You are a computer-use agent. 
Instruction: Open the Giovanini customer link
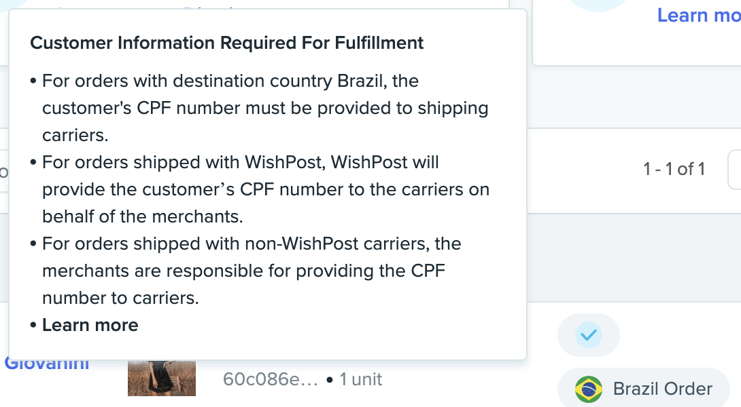point(47,364)
